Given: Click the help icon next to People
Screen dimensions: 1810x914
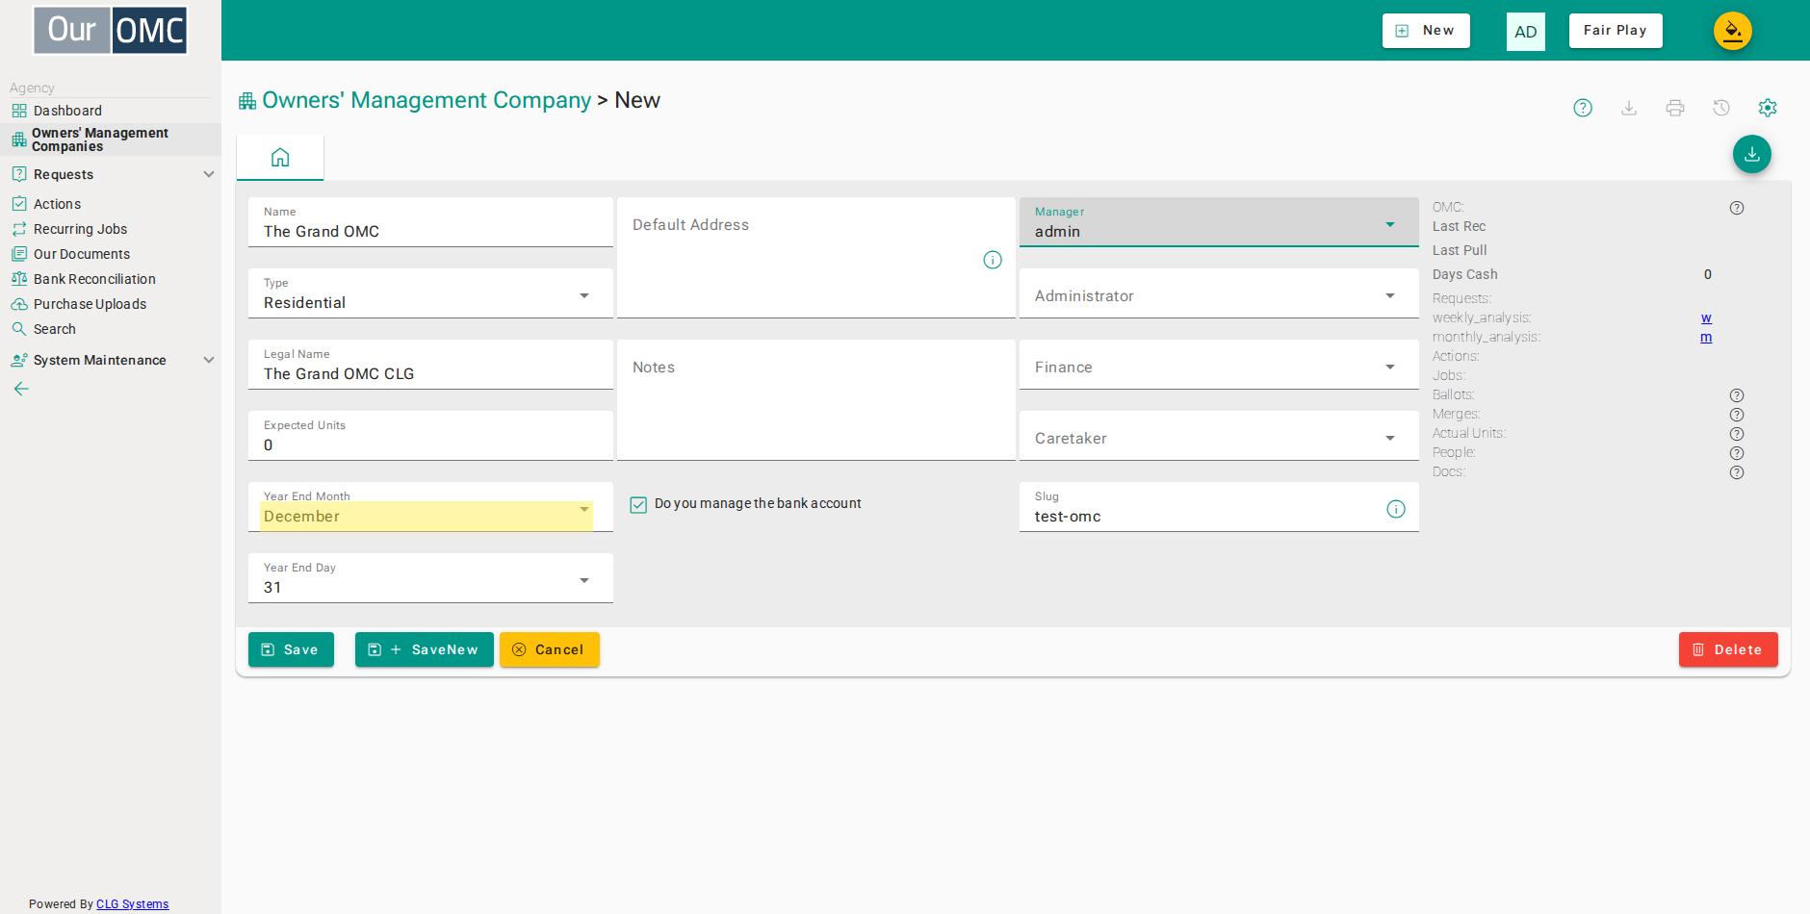Looking at the screenshot, I should [x=1737, y=453].
